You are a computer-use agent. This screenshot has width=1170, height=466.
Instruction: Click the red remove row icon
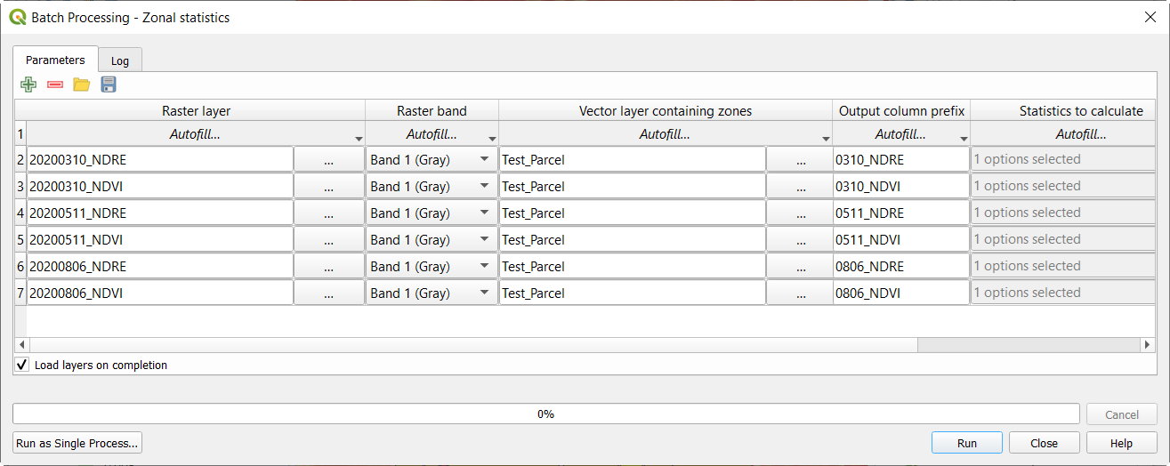point(55,84)
